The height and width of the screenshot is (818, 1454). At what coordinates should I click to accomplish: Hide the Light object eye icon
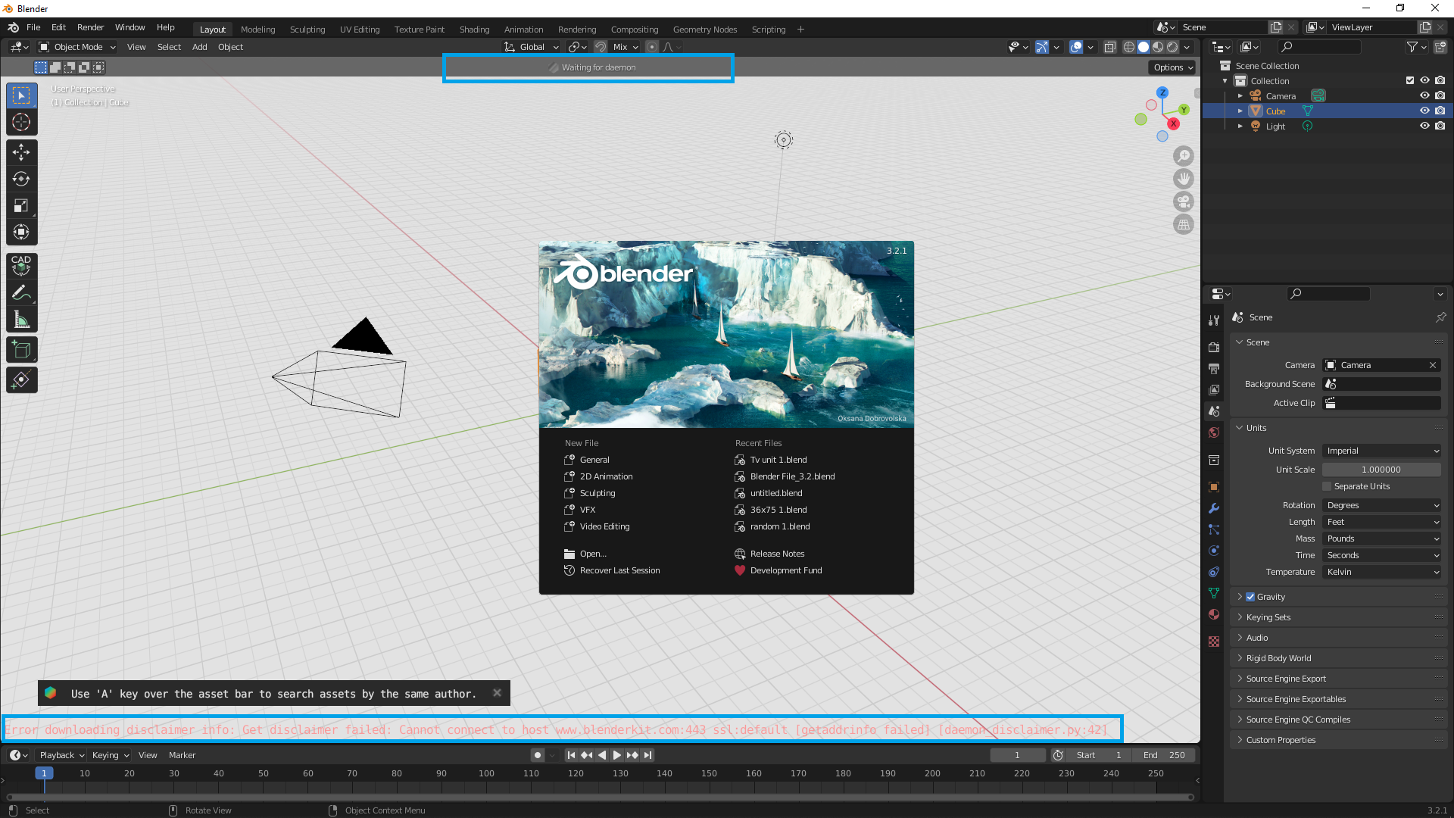(x=1424, y=126)
